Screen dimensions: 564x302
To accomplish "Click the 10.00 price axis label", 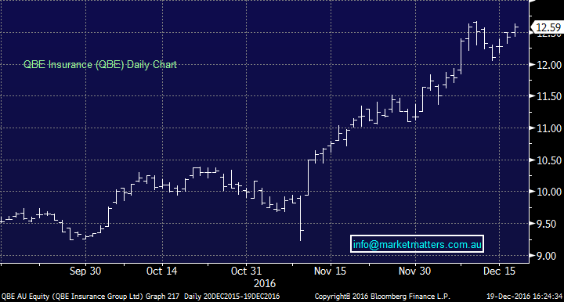I will pyautogui.click(x=549, y=192).
